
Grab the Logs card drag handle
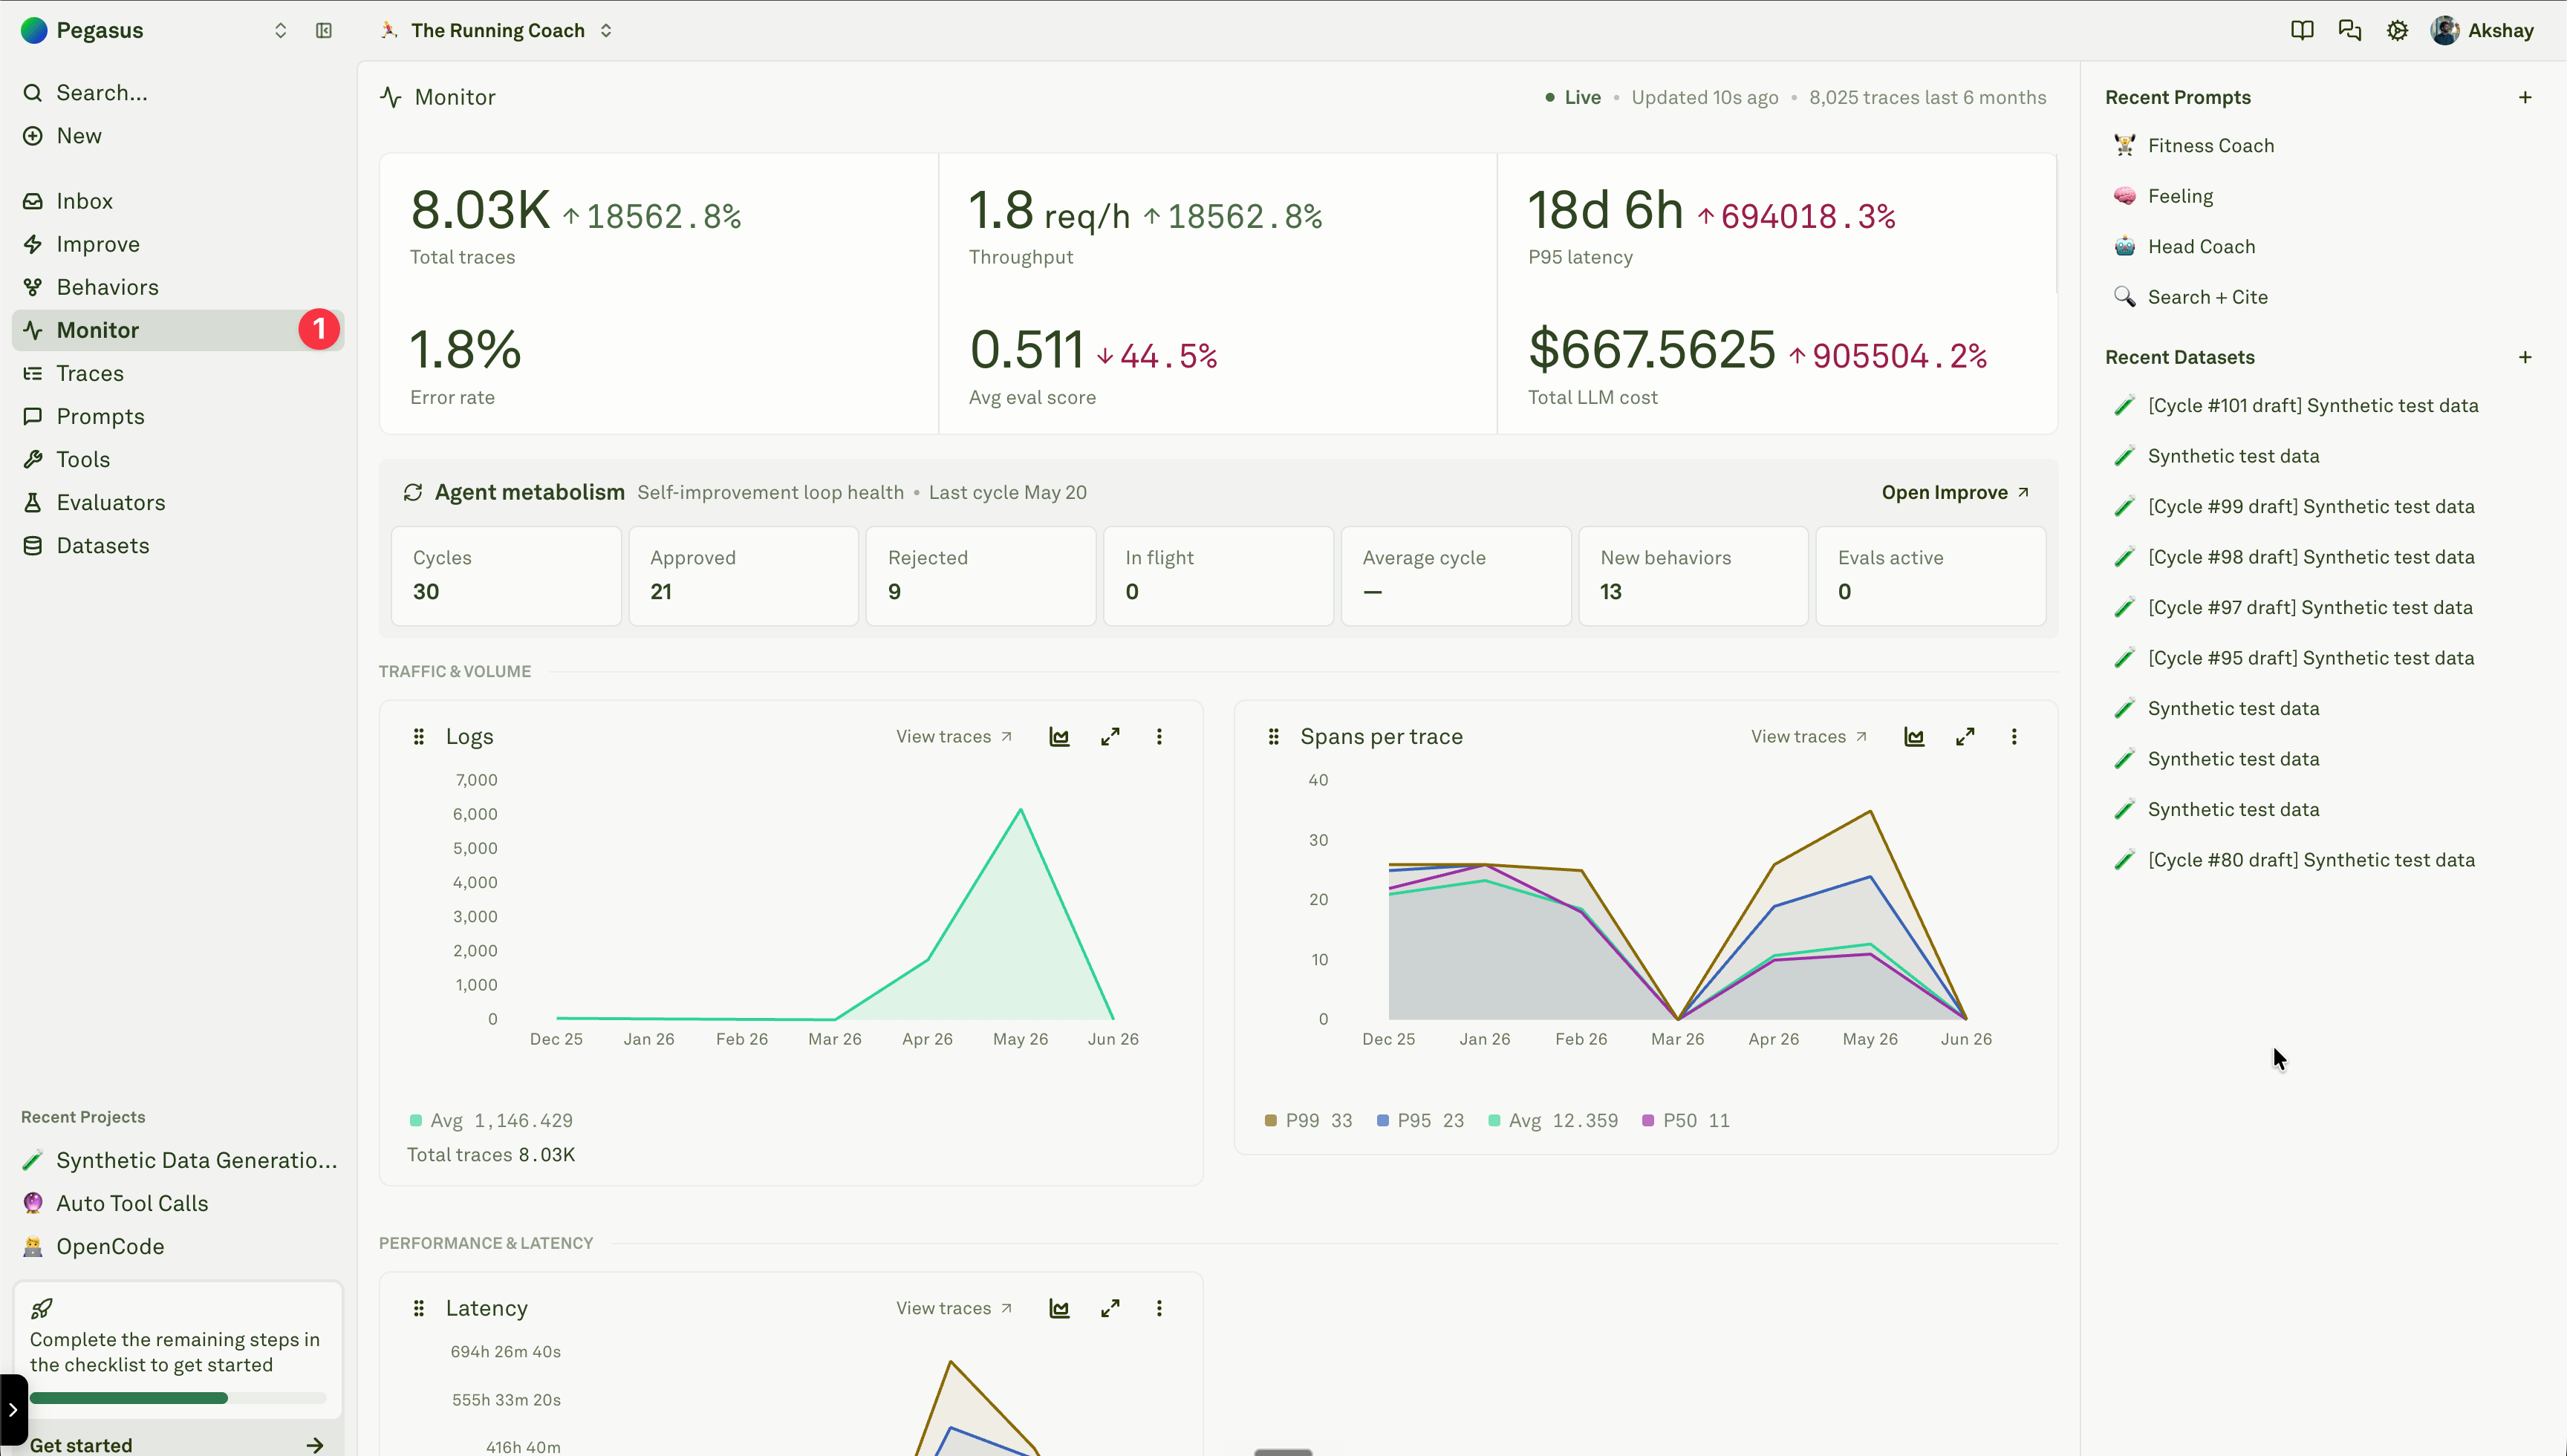(418, 737)
